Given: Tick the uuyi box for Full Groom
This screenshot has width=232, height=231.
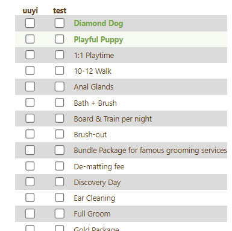Looking at the screenshot, I should coord(30,213).
